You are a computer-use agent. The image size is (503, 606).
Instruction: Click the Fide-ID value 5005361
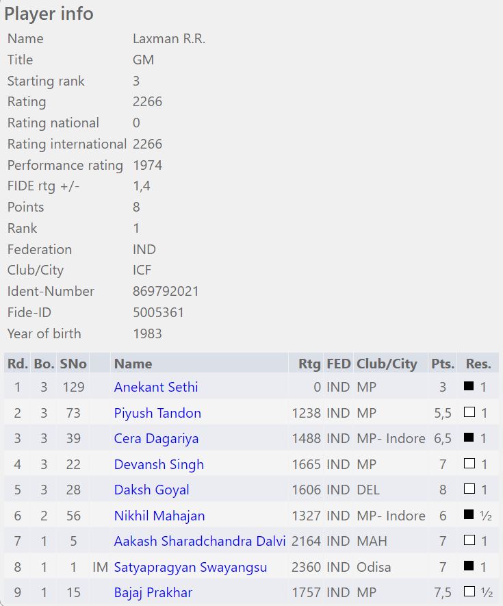pos(158,312)
